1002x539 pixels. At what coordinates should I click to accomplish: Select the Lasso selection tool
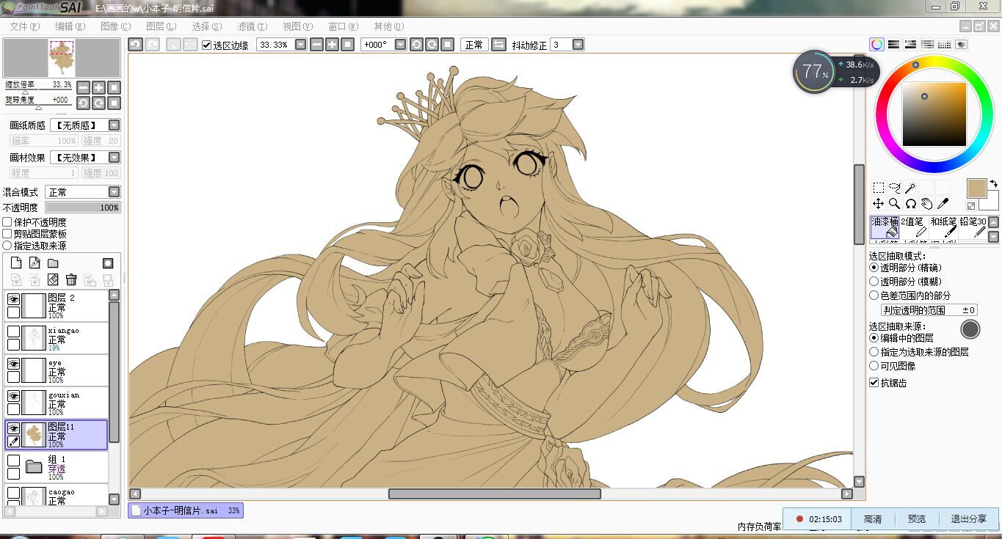pos(894,188)
